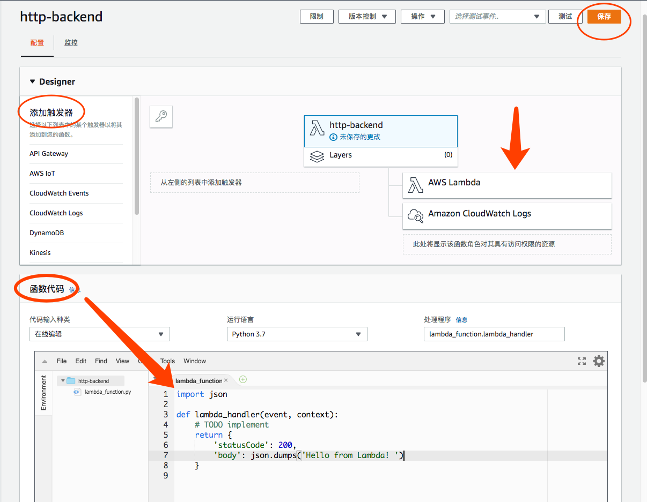Open the code entry type dropdown
The width and height of the screenshot is (647, 502).
[x=100, y=334]
